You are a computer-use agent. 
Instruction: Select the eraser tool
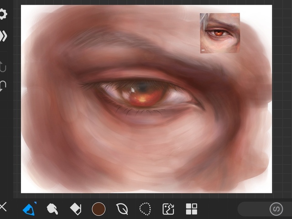pyautogui.click(x=75, y=209)
